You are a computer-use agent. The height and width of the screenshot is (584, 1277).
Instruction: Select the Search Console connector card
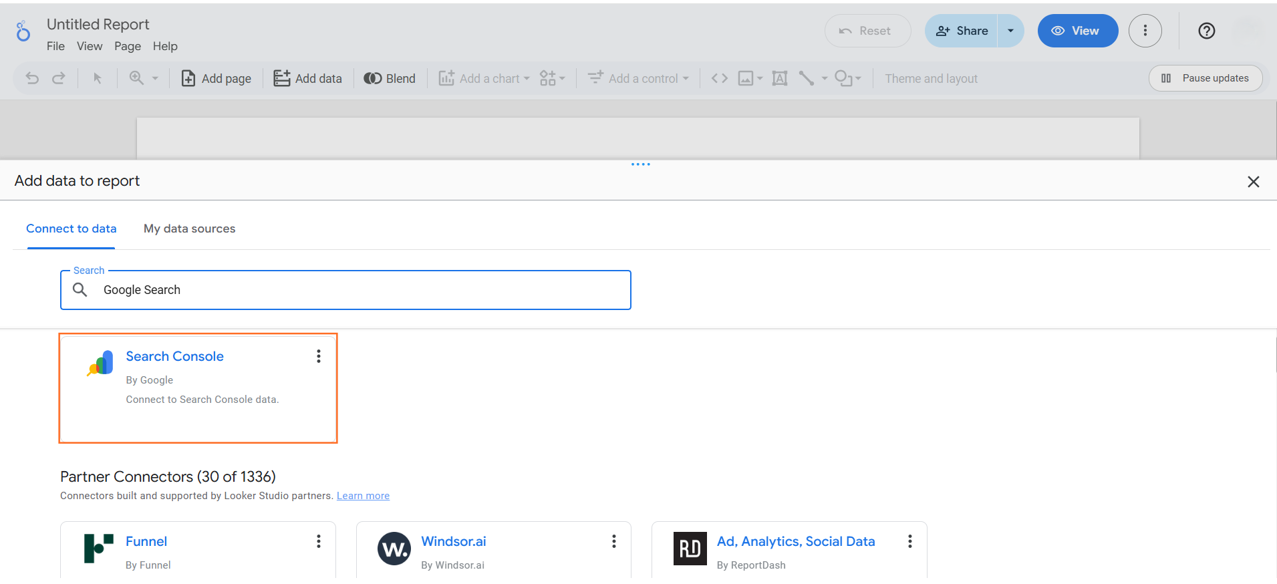pyautogui.click(x=198, y=388)
